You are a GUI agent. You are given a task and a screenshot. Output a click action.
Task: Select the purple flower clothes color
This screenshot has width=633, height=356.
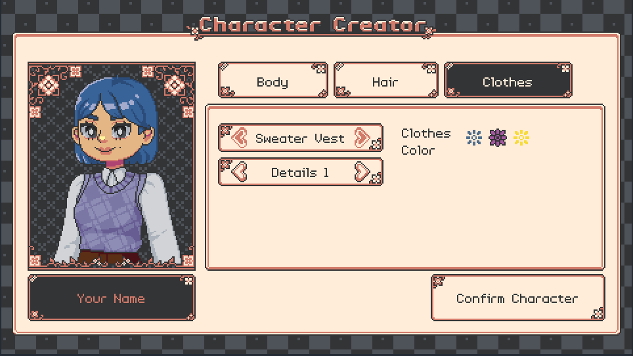[497, 138]
